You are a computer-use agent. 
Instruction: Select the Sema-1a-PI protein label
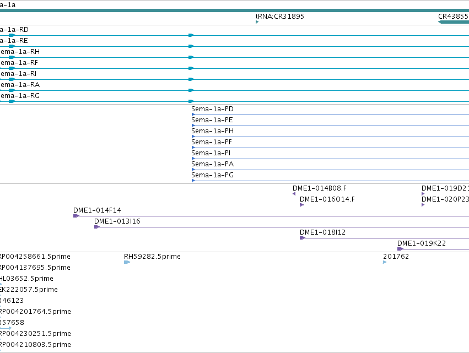(x=211, y=153)
